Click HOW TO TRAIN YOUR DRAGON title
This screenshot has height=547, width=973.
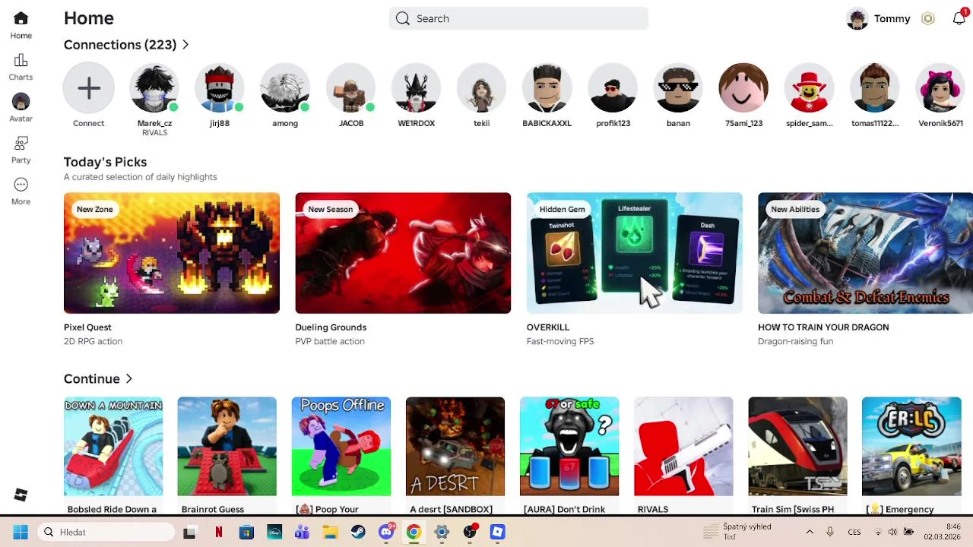(823, 327)
